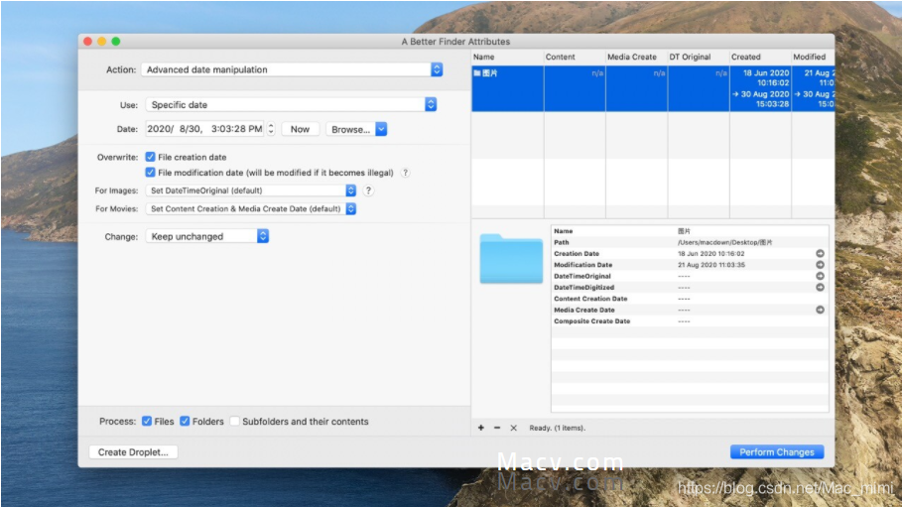The height and width of the screenshot is (507, 903).
Task: Close the window with red button
Action: click(88, 42)
